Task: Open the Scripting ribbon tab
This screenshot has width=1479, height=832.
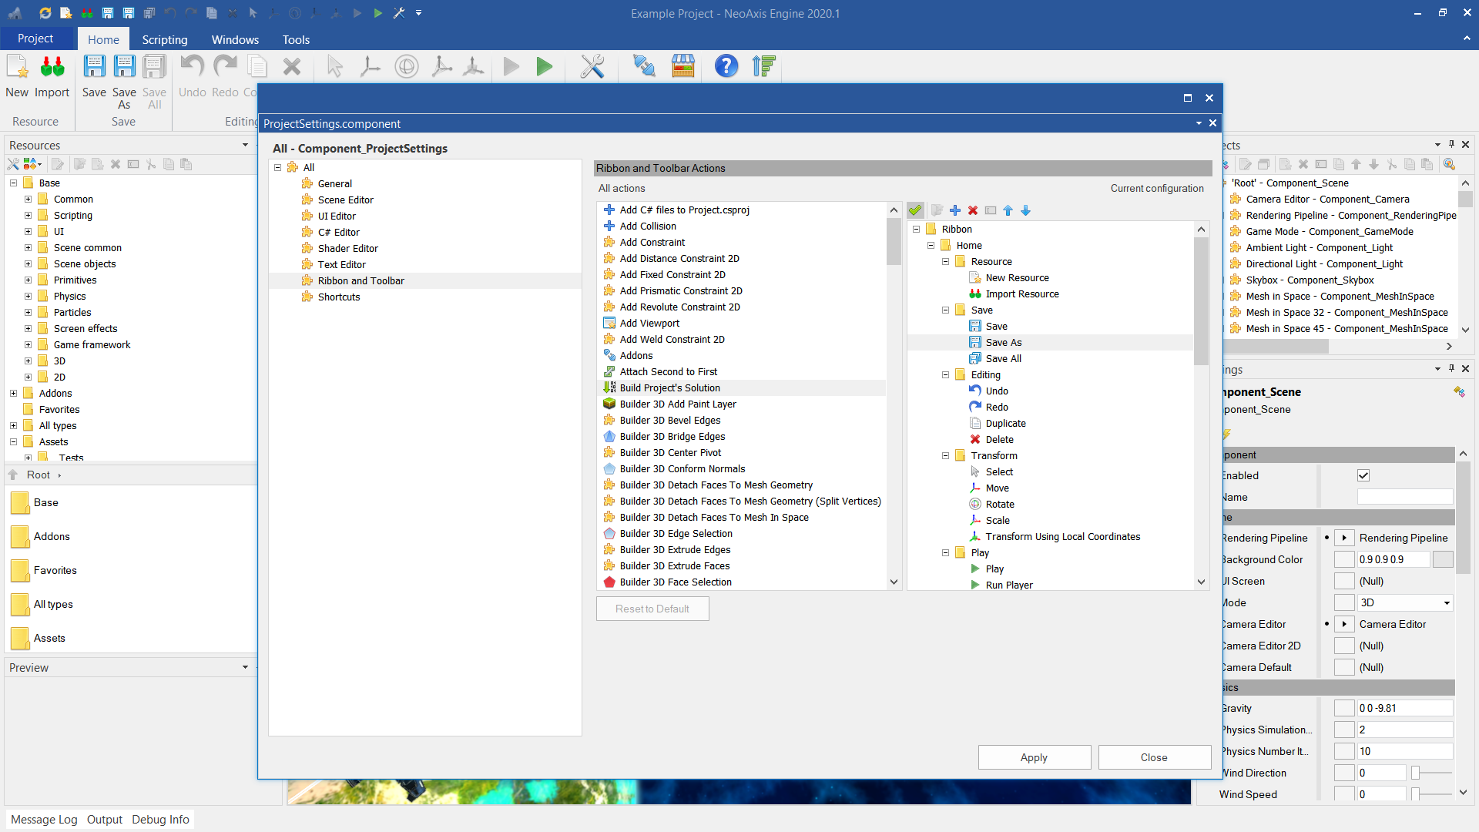Action: (x=164, y=39)
